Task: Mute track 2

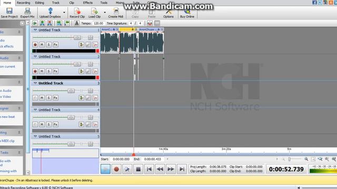Action: tap(42, 71)
